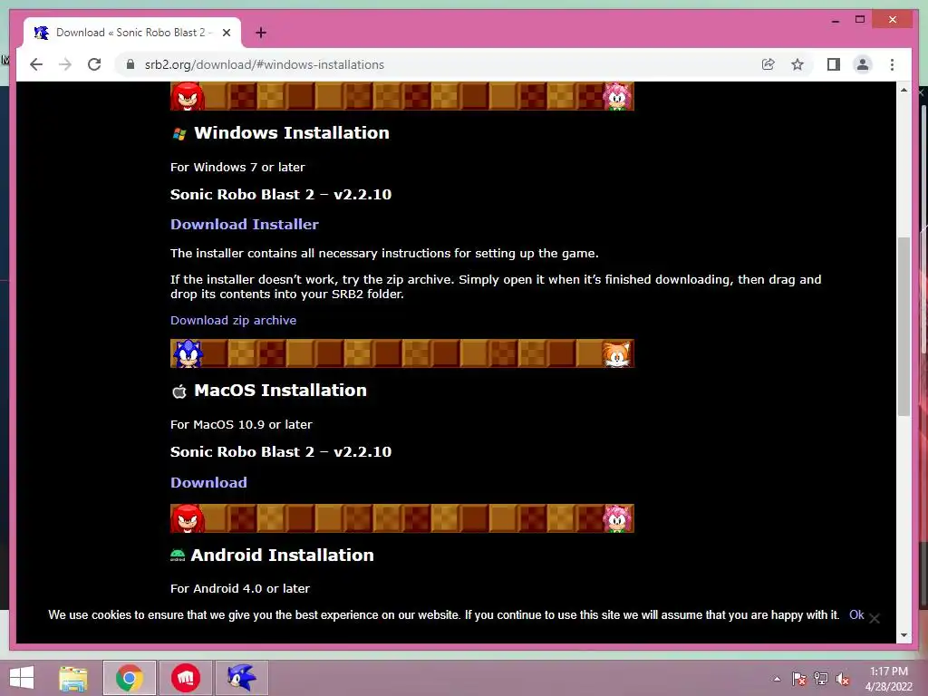928x696 pixels.
Task: Accept cookies with the Ok link
Action: 856,615
